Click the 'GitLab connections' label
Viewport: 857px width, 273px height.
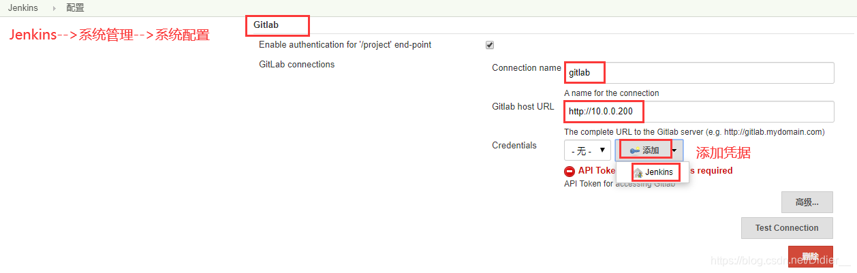(x=297, y=65)
